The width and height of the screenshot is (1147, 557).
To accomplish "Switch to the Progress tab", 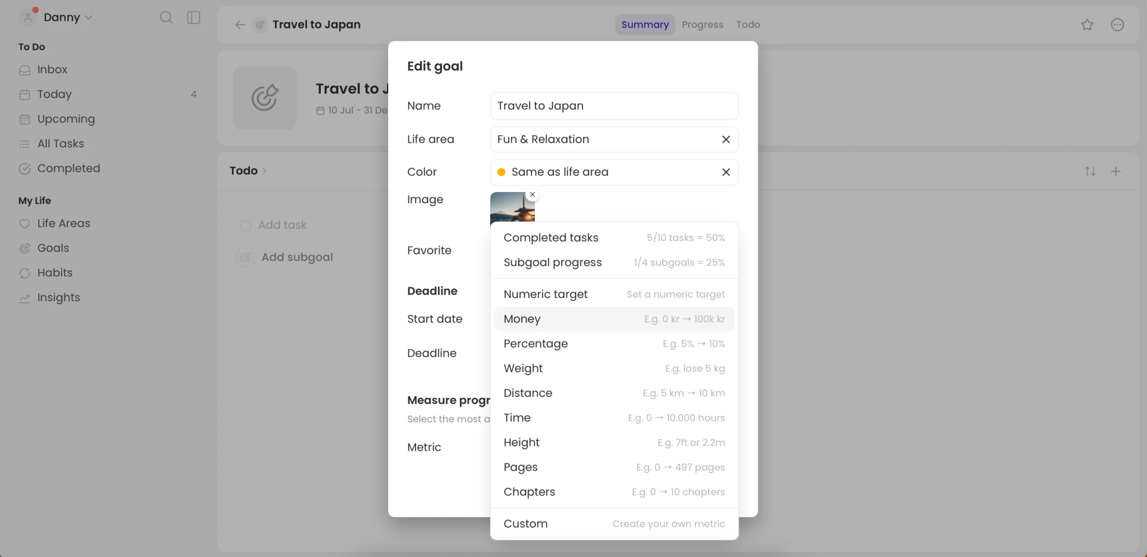I will click(x=702, y=25).
